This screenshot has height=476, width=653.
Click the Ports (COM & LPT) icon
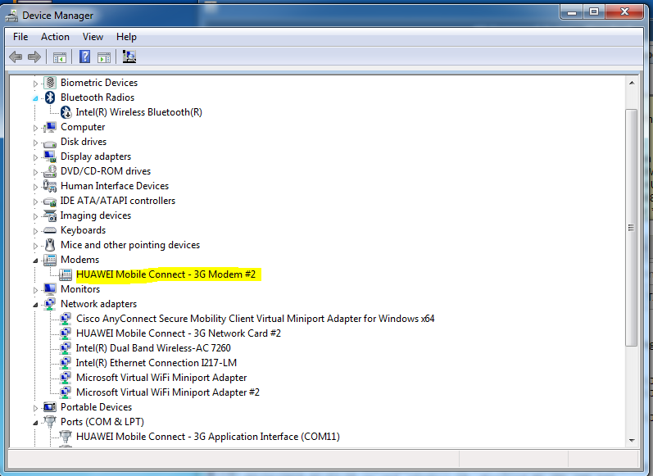[50, 422]
